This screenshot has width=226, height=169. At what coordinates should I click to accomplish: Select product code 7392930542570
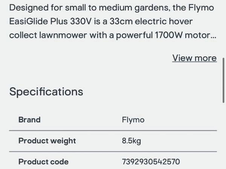(151, 161)
